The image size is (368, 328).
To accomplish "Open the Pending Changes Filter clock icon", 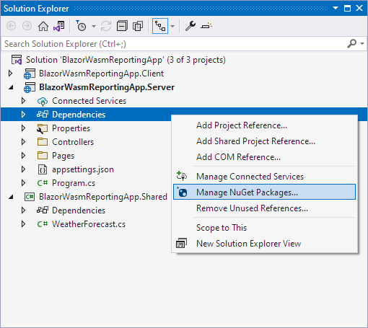I will point(82,26).
